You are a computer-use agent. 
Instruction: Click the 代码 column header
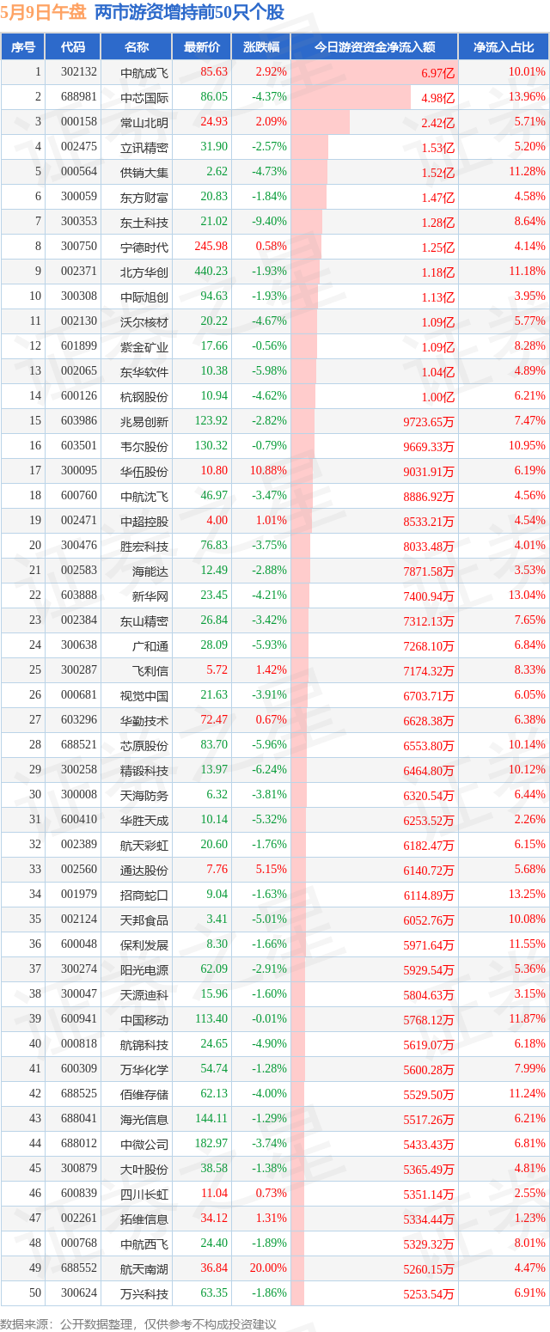tap(73, 47)
